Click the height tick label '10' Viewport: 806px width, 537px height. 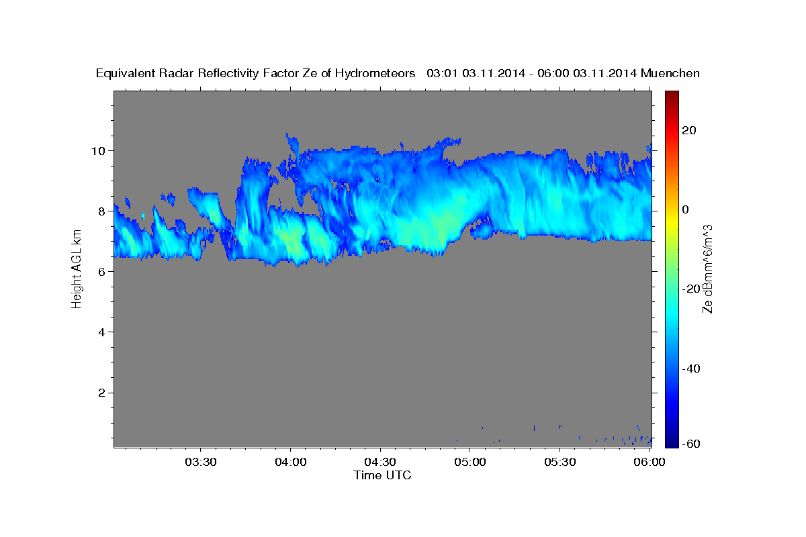pos(99,150)
